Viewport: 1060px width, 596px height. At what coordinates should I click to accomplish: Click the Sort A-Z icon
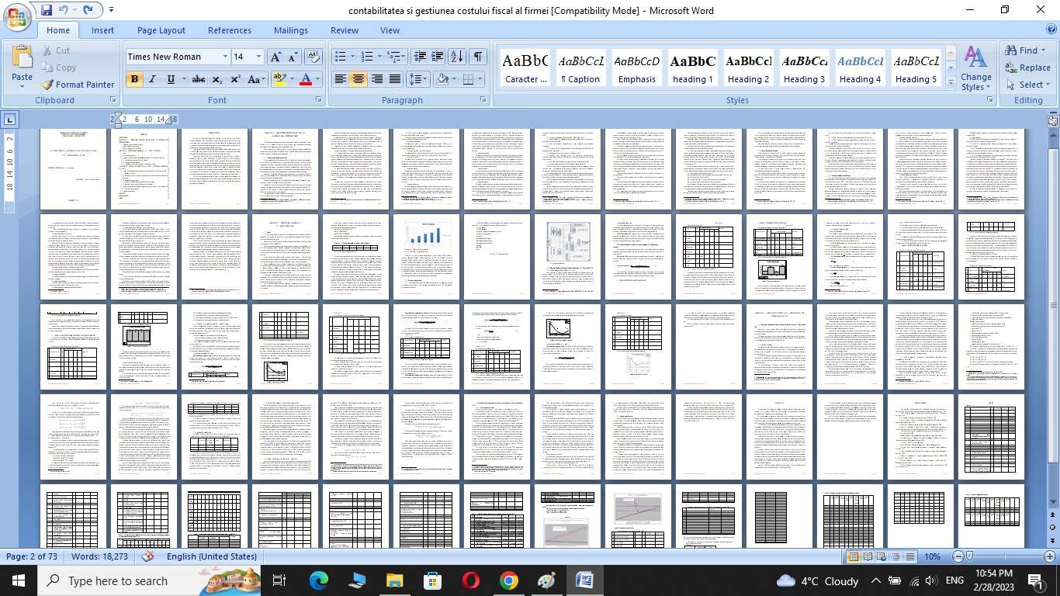(457, 57)
